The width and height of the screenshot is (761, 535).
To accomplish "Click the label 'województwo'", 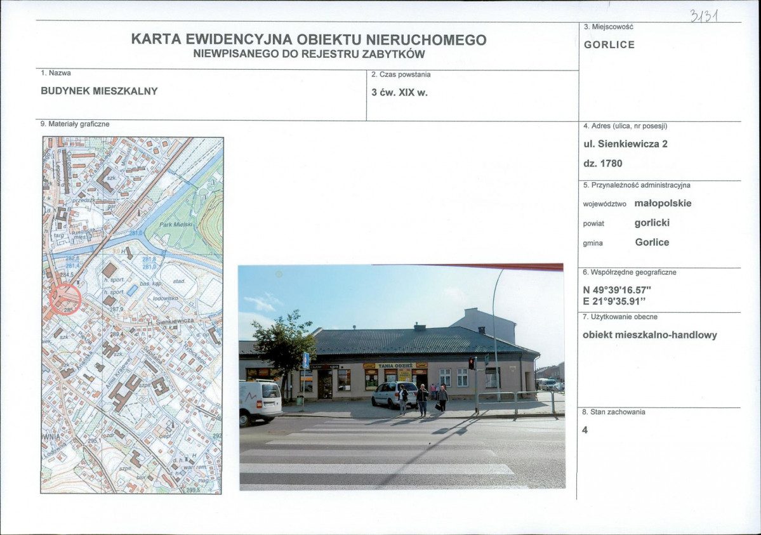I will pyautogui.click(x=605, y=204).
